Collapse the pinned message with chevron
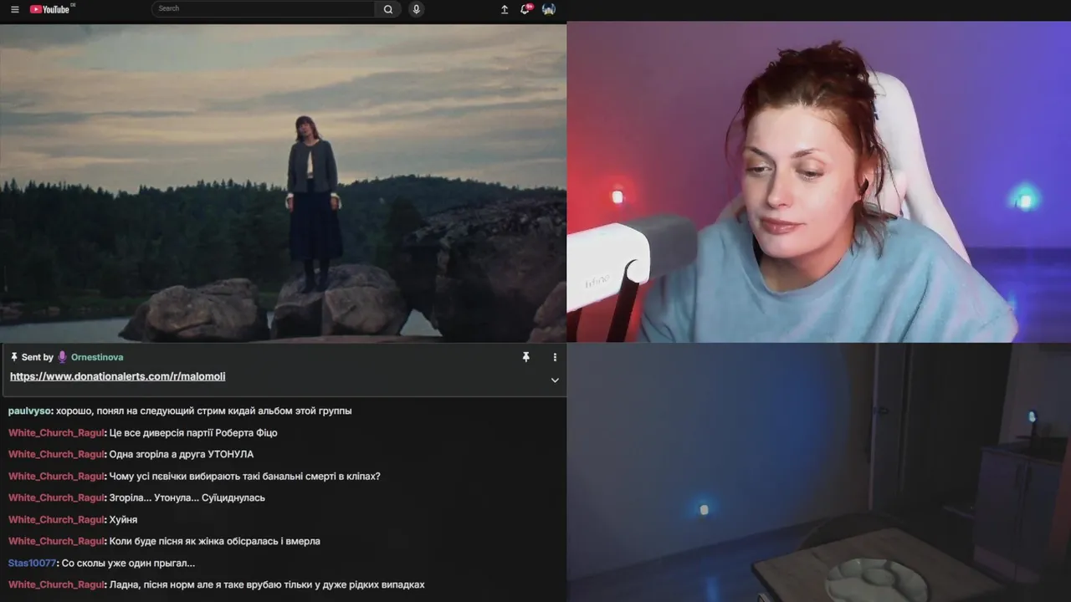 [554, 380]
